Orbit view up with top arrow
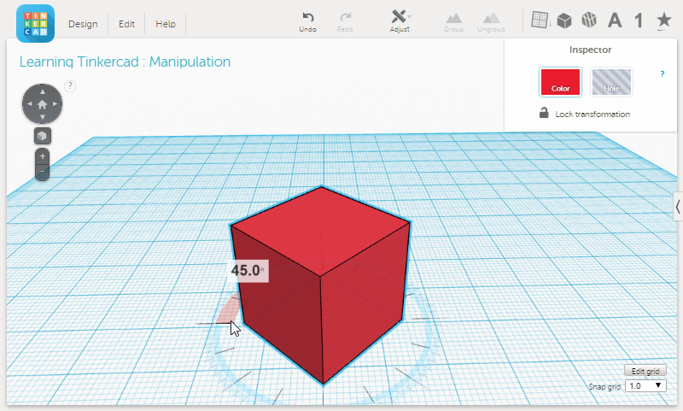This screenshot has width=683, height=411. [42, 92]
